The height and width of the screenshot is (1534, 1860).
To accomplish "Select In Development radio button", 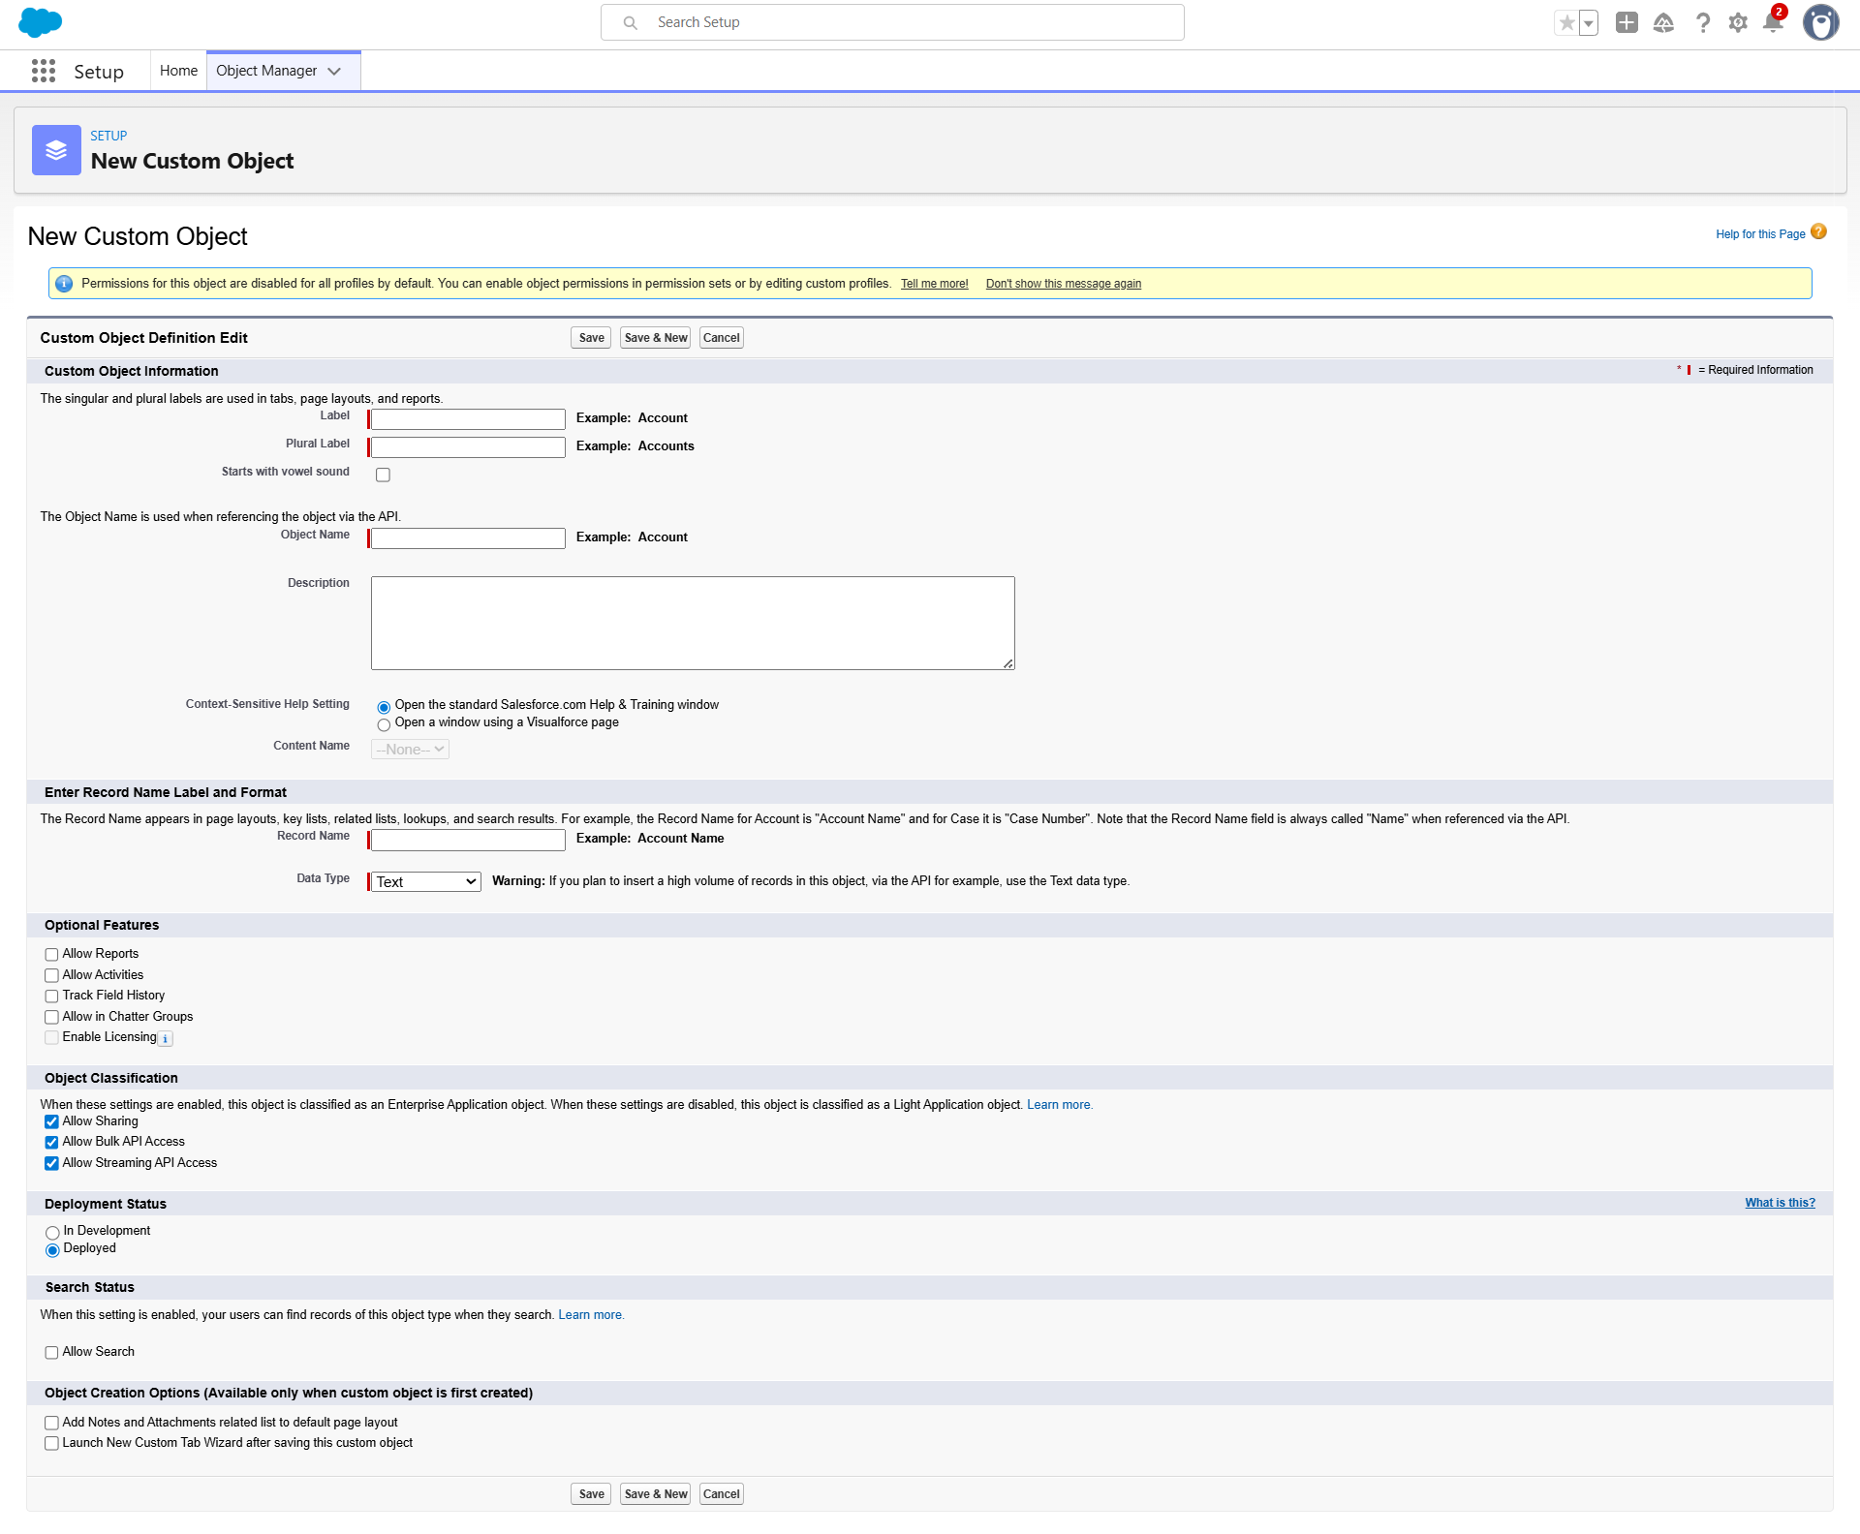I will [x=52, y=1233].
